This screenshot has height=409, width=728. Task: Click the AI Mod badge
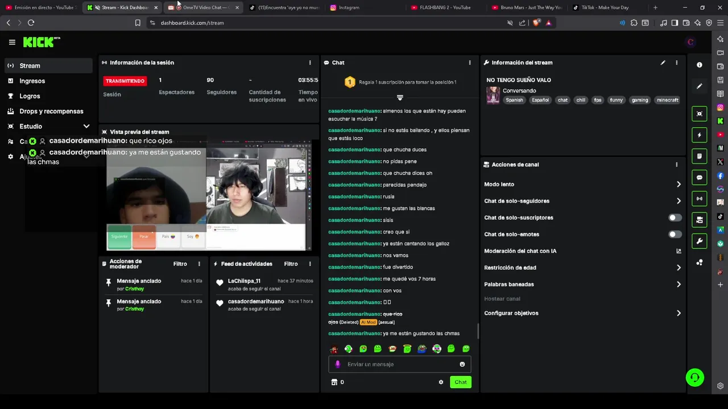(x=368, y=322)
